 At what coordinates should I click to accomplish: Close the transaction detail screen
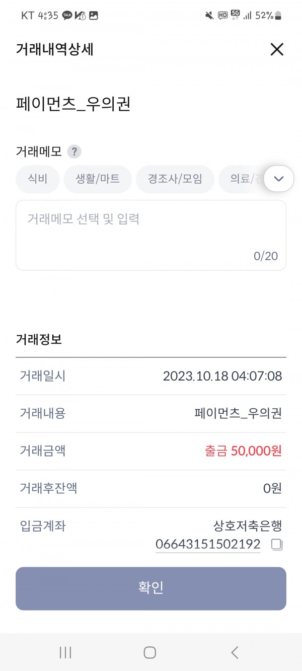pyautogui.click(x=277, y=49)
